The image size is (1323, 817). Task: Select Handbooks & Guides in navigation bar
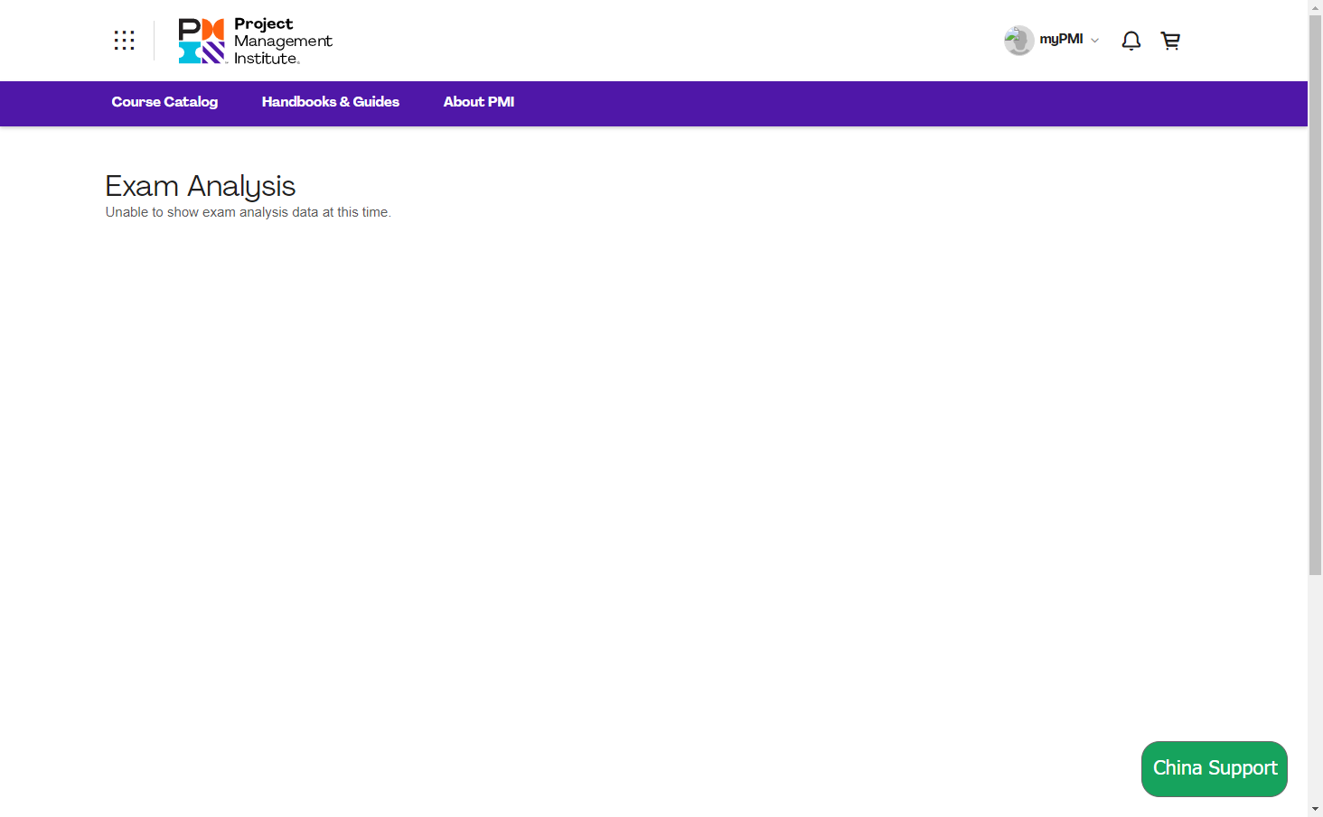tap(330, 102)
